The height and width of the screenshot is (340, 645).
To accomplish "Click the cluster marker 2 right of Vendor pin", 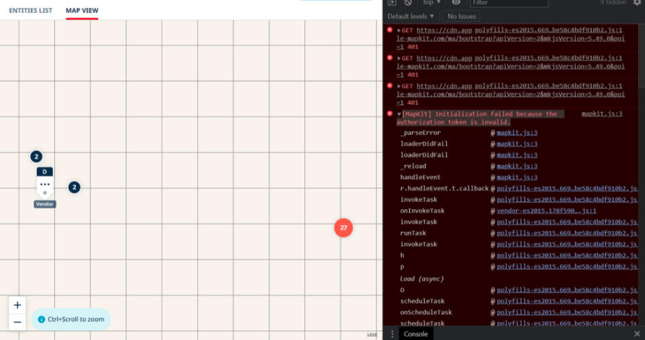I will (x=74, y=187).
